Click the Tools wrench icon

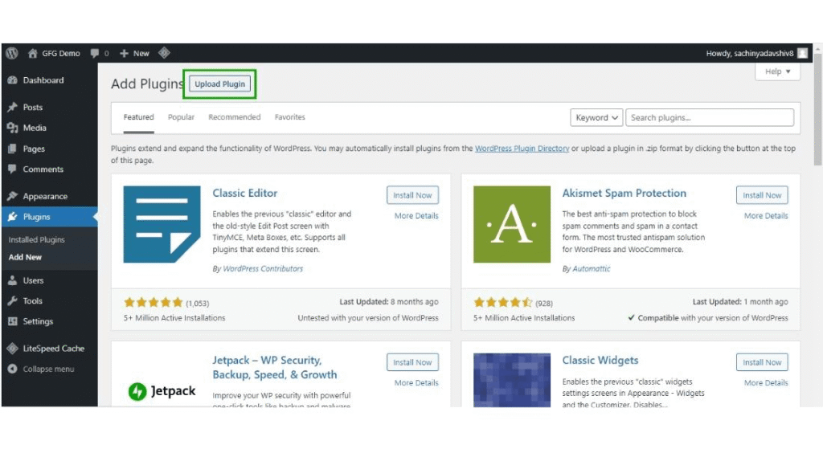point(13,300)
